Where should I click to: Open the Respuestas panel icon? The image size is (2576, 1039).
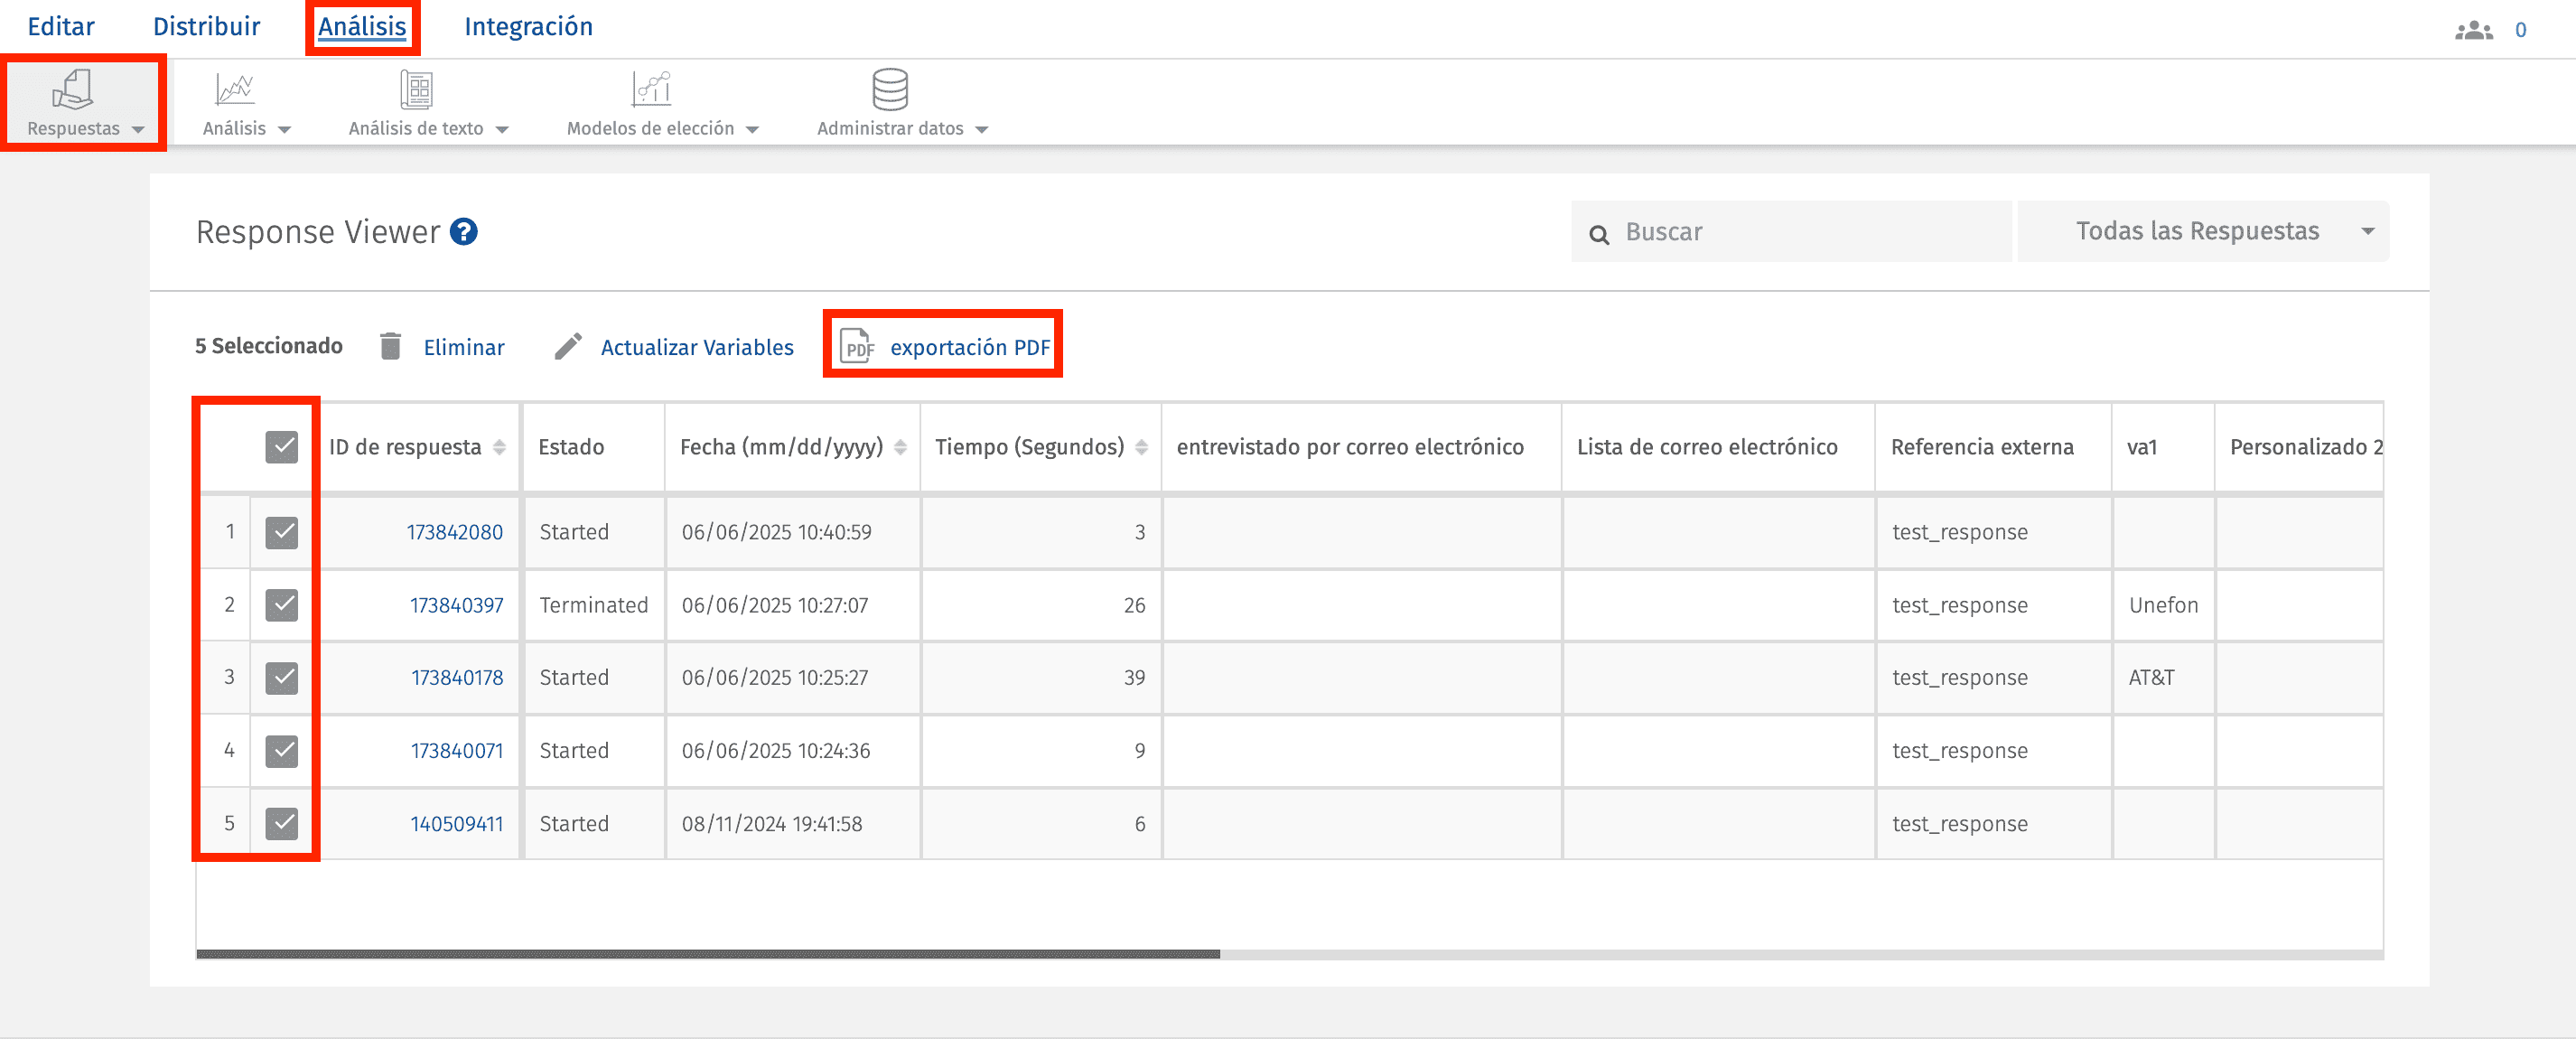pyautogui.click(x=74, y=92)
